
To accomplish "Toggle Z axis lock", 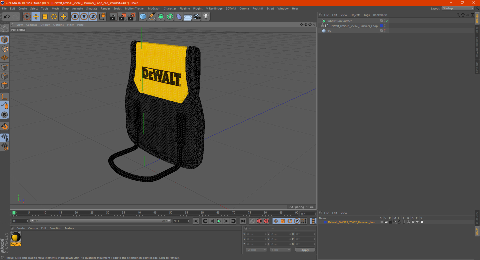I will (x=93, y=17).
